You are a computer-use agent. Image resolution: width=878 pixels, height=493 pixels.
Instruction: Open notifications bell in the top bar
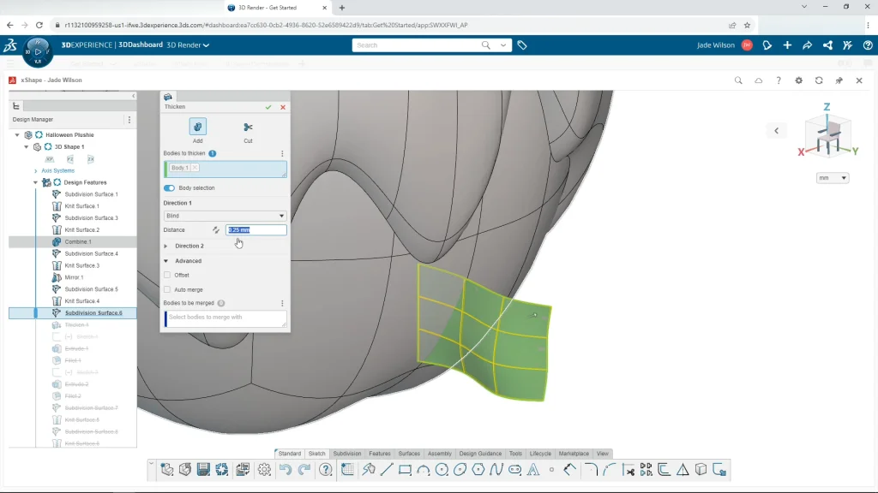pyautogui.click(x=767, y=45)
